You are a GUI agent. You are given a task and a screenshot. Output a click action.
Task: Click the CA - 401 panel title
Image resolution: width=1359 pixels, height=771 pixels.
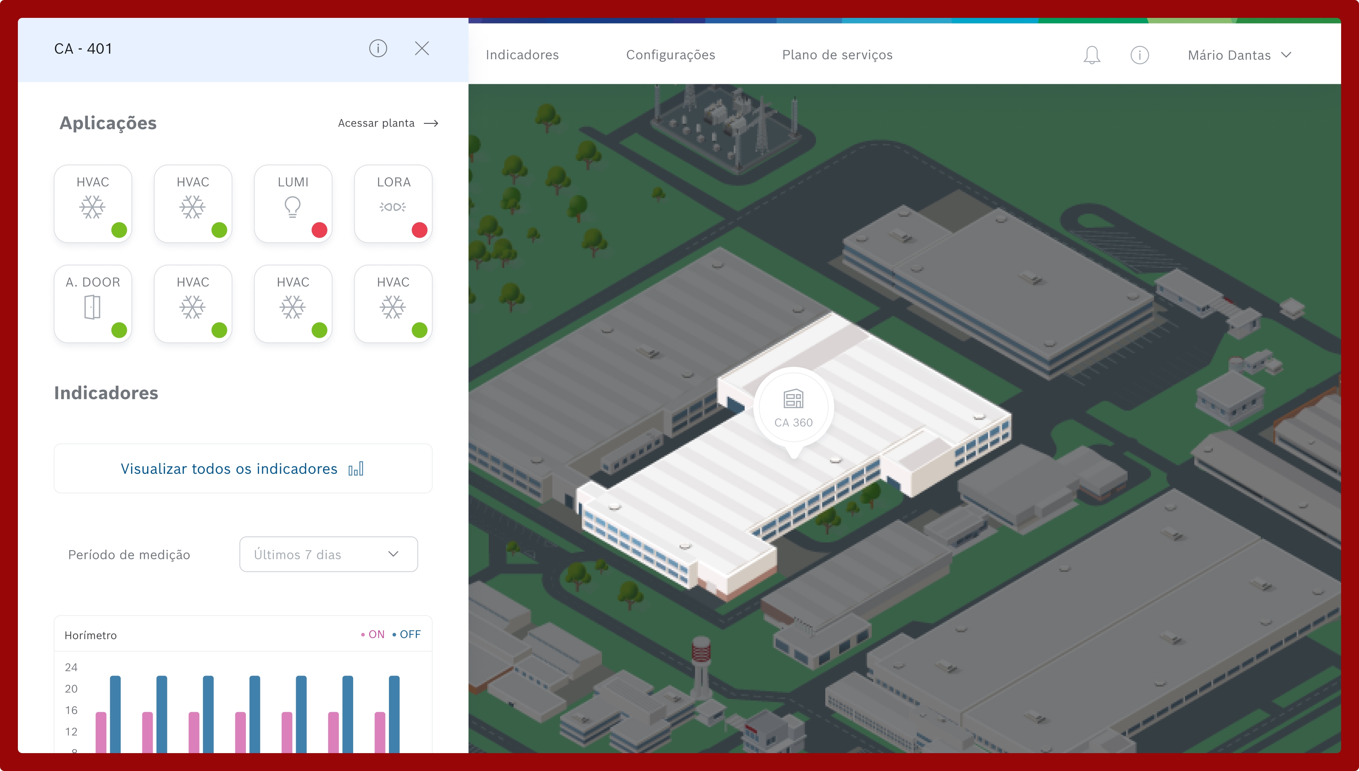pyautogui.click(x=83, y=49)
